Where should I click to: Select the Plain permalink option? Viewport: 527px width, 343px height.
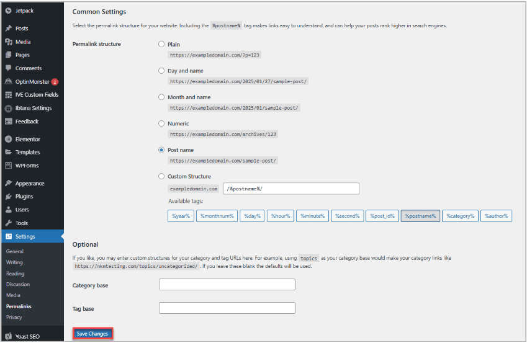pyautogui.click(x=161, y=44)
